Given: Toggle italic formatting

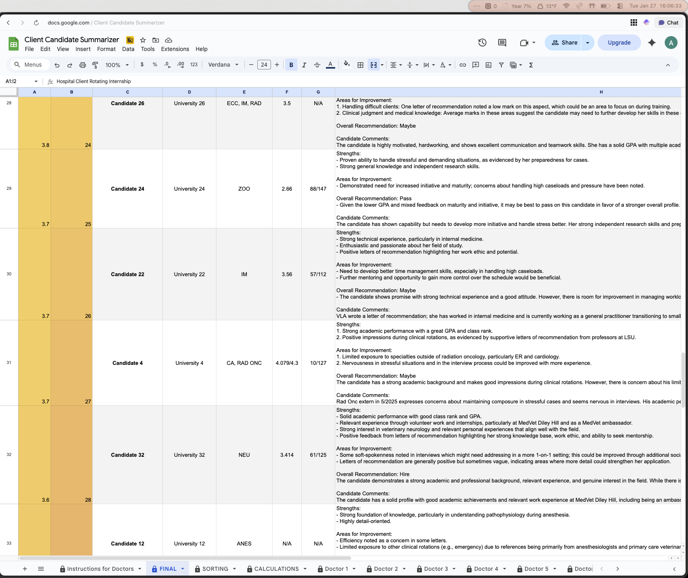Looking at the screenshot, I should click(304, 65).
